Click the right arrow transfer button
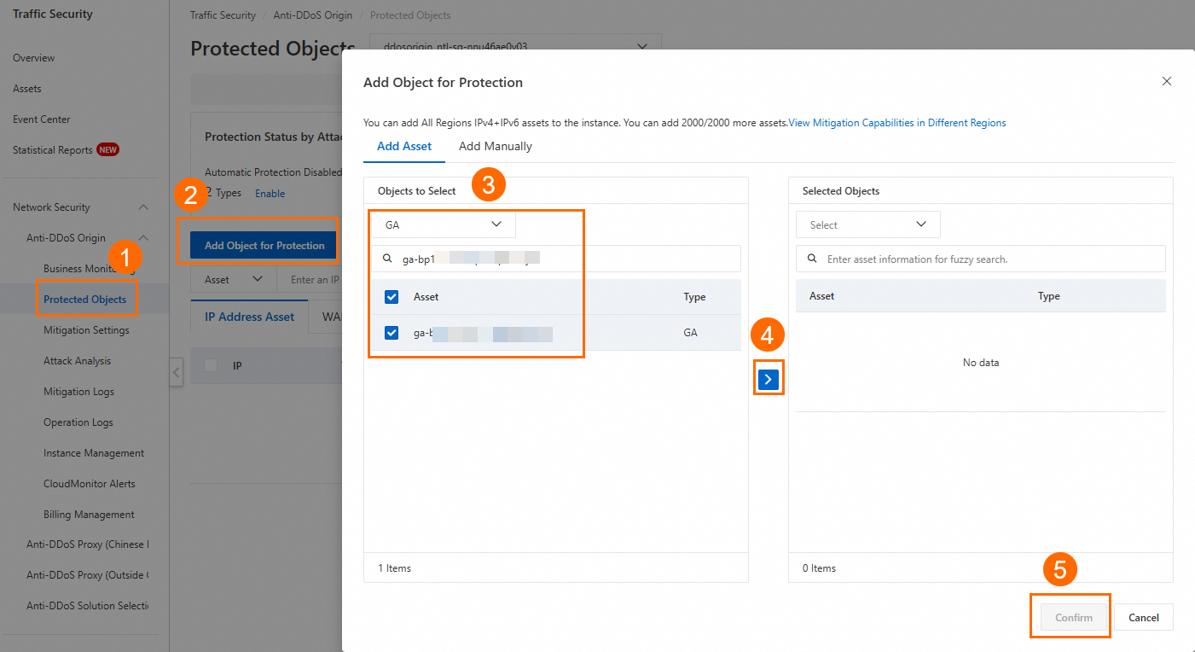Screen dimensions: 1195x652 pyautogui.click(x=769, y=380)
